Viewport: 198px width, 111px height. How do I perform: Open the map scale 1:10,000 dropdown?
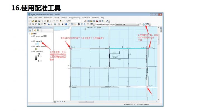(82, 21)
